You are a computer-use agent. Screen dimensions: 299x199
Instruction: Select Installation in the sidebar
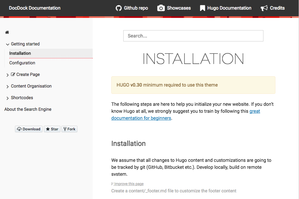click(20, 53)
